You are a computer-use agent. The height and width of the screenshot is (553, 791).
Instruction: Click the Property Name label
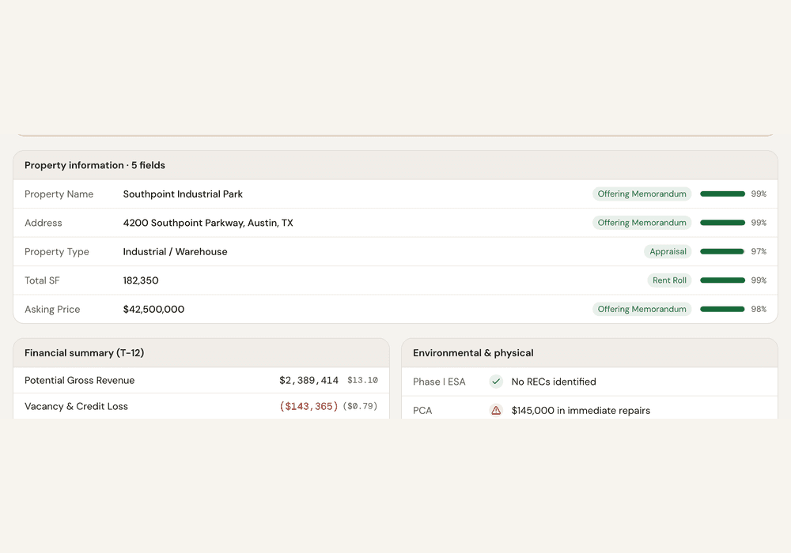pyautogui.click(x=59, y=194)
